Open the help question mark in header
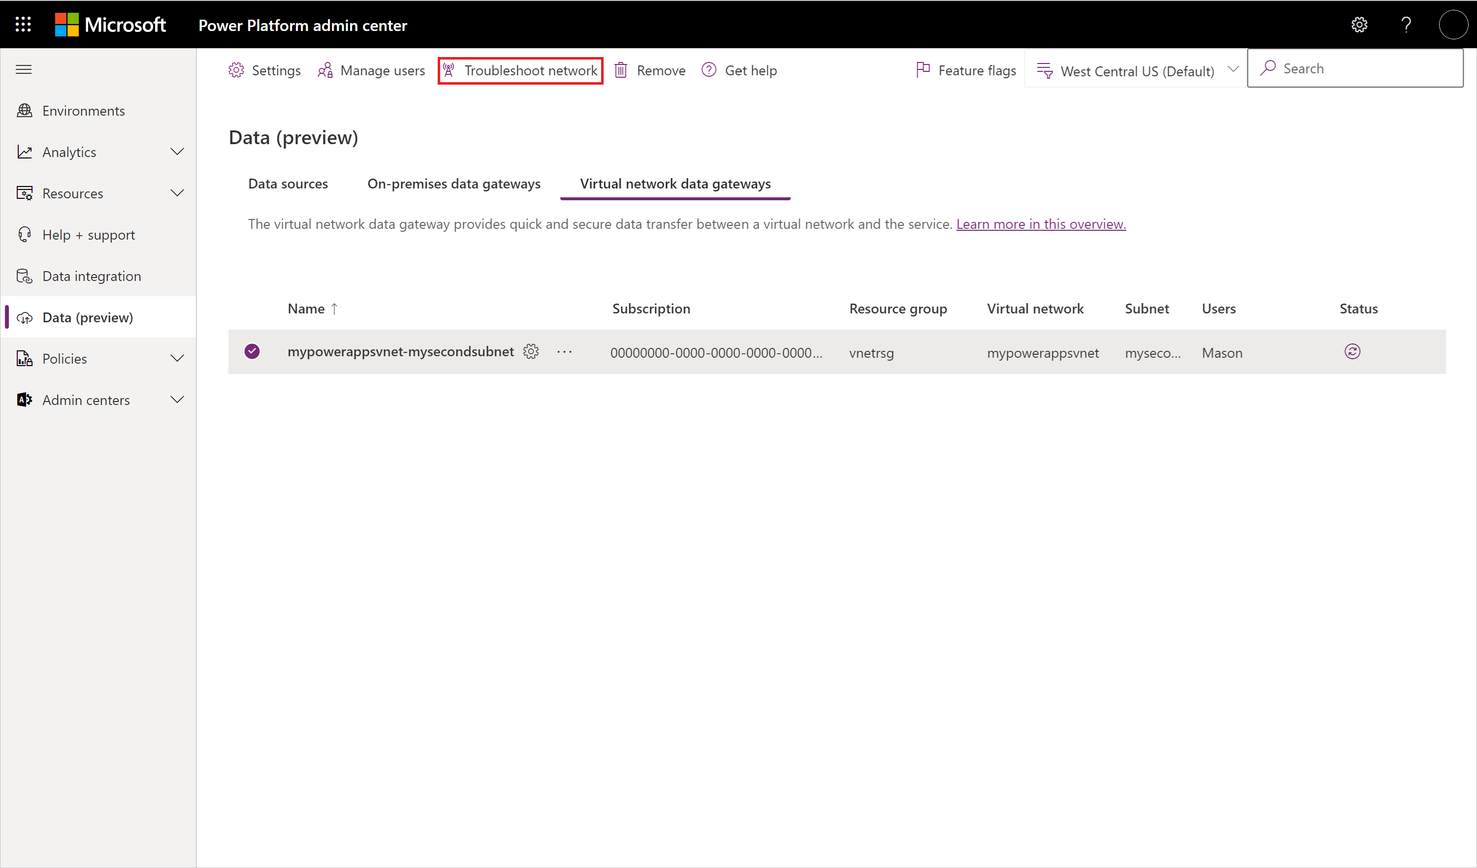 (x=1406, y=25)
